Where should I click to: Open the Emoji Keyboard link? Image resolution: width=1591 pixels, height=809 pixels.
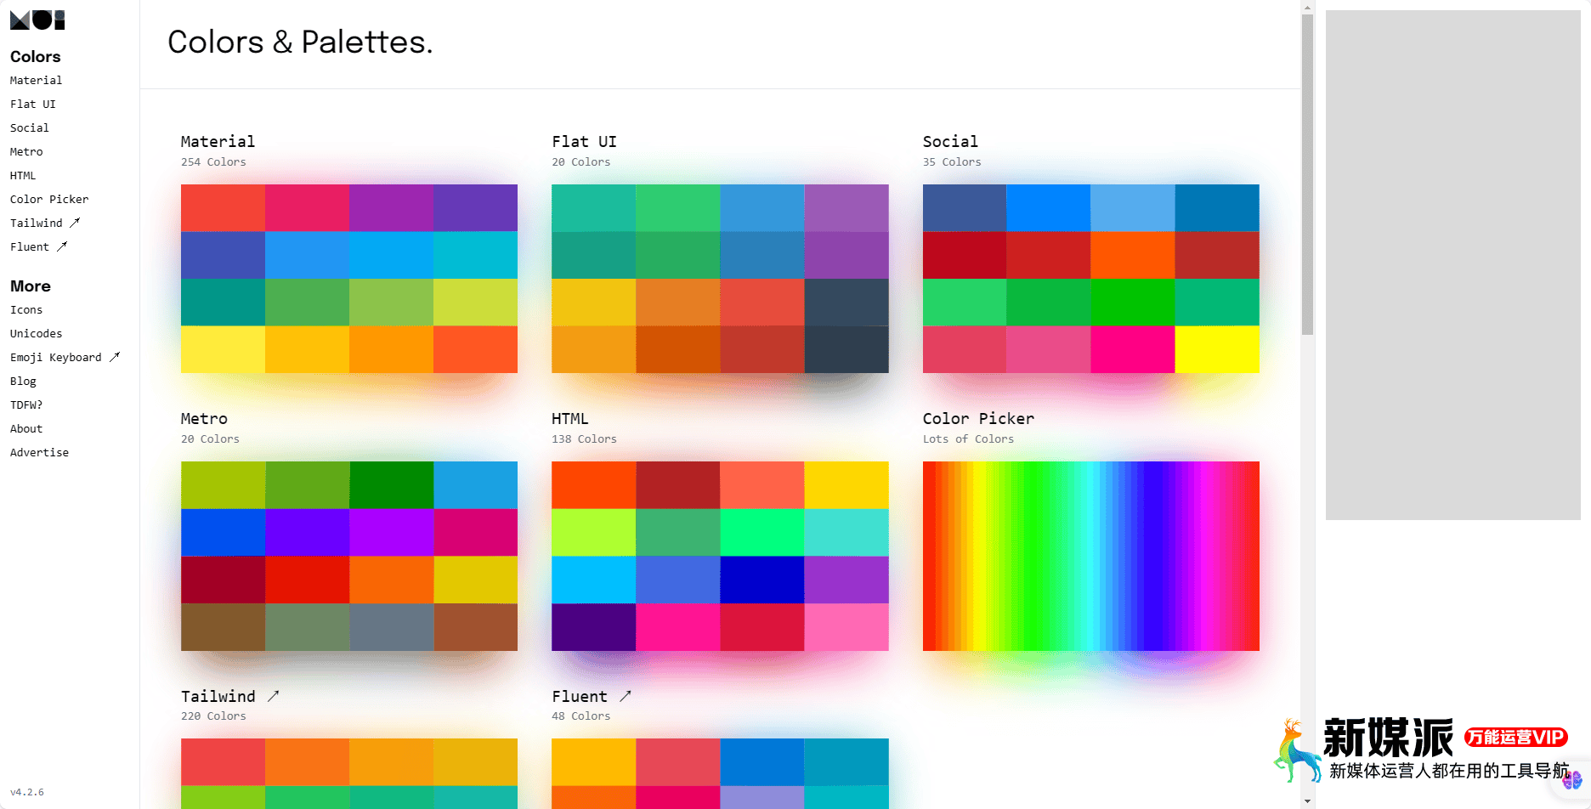[x=54, y=357]
